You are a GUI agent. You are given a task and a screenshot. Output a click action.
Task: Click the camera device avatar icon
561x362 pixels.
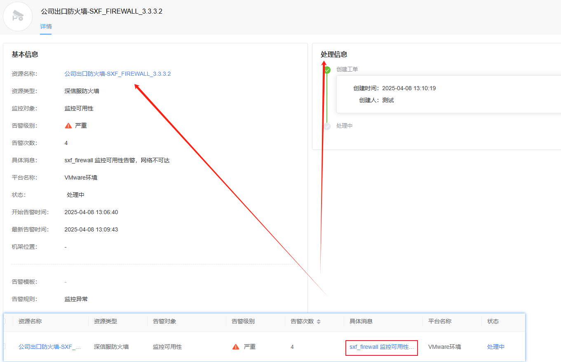[x=18, y=16]
